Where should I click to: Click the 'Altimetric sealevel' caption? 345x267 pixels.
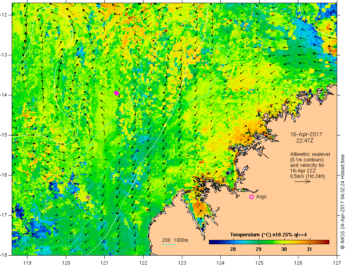[310, 154]
